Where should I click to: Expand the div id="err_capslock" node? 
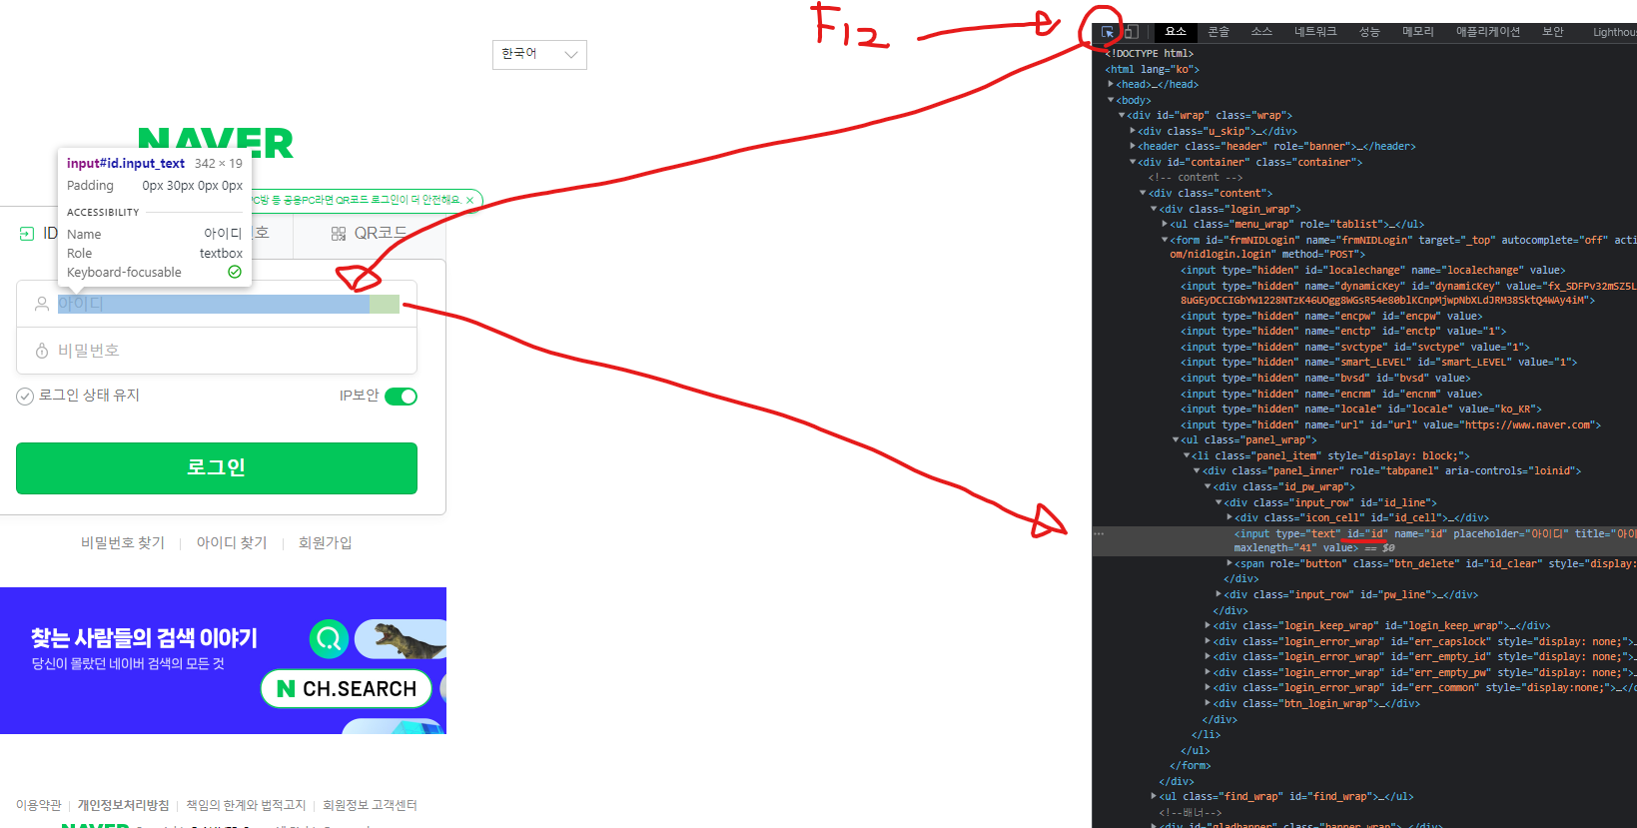1208,641
